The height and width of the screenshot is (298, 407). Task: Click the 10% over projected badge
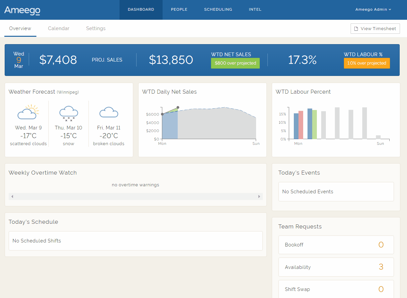pos(367,63)
